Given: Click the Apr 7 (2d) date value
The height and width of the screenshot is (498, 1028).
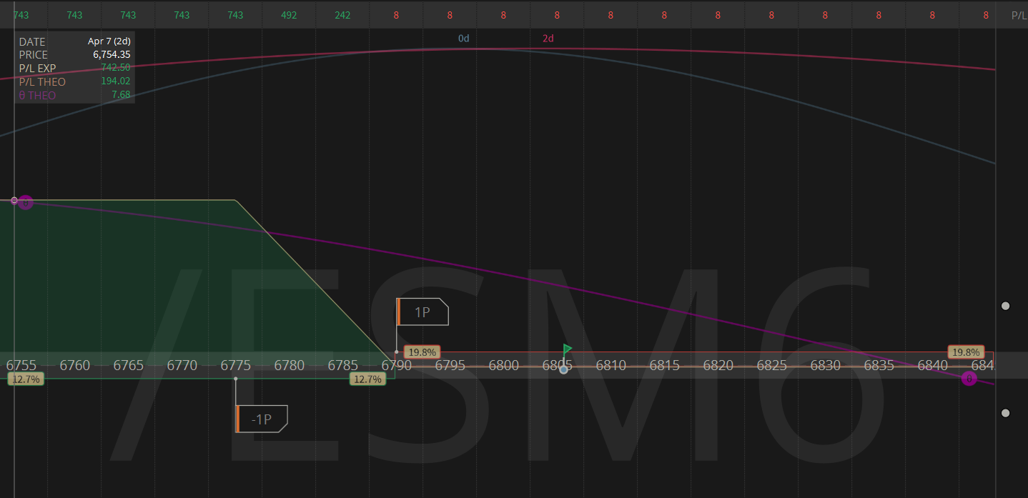Looking at the screenshot, I should (x=109, y=41).
